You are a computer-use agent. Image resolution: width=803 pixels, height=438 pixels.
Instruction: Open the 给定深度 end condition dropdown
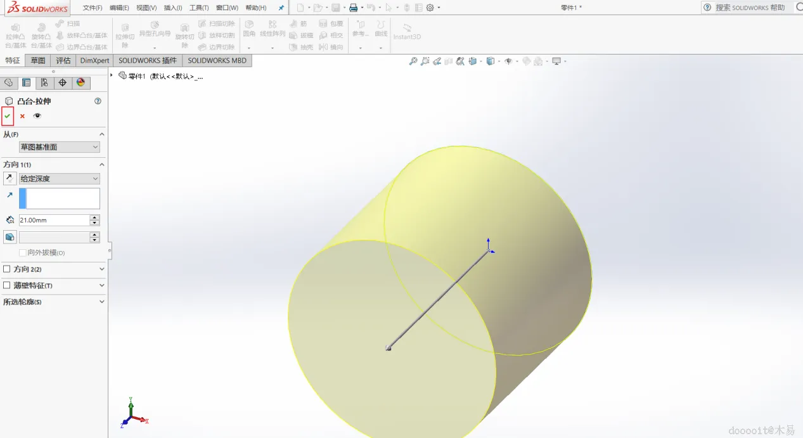[x=60, y=179]
